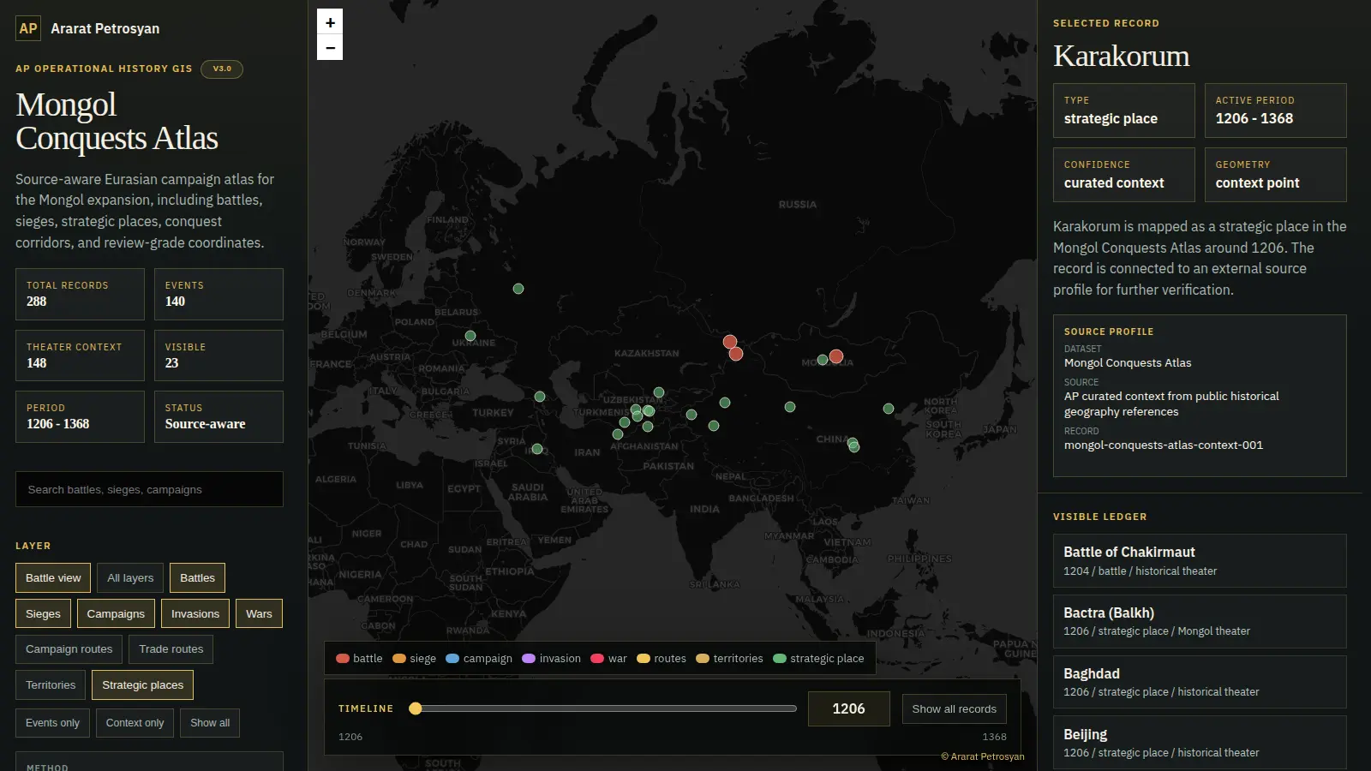This screenshot has height=771, width=1371.
Task: Toggle the Strategic places layer
Action: [143, 685]
